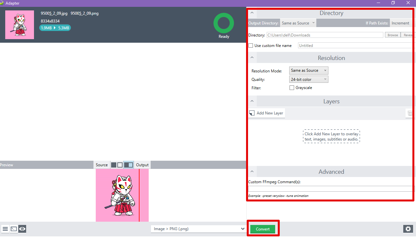Open the Output Directory Same as Source dropdown
The height and width of the screenshot is (237, 416).
click(x=298, y=23)
